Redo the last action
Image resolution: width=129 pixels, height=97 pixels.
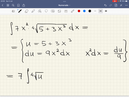pos(111,5)
